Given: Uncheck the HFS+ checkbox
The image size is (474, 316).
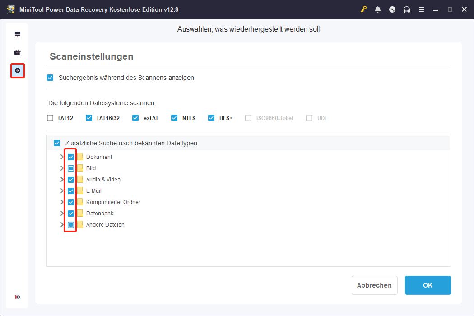Looking at the screenshot, I should (211, 118).
